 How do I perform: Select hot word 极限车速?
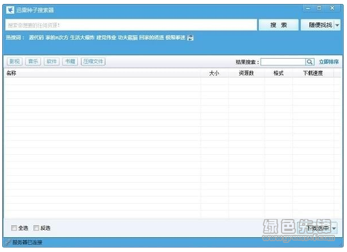coord(175,38)
